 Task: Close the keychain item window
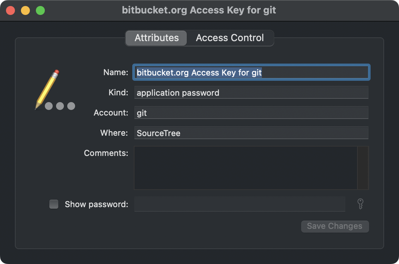click(10, 10)
